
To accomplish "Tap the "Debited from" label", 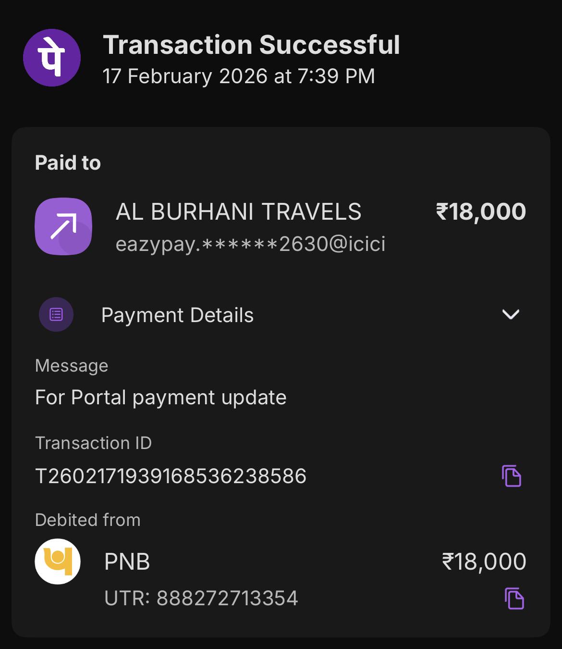I will [88, 520].
